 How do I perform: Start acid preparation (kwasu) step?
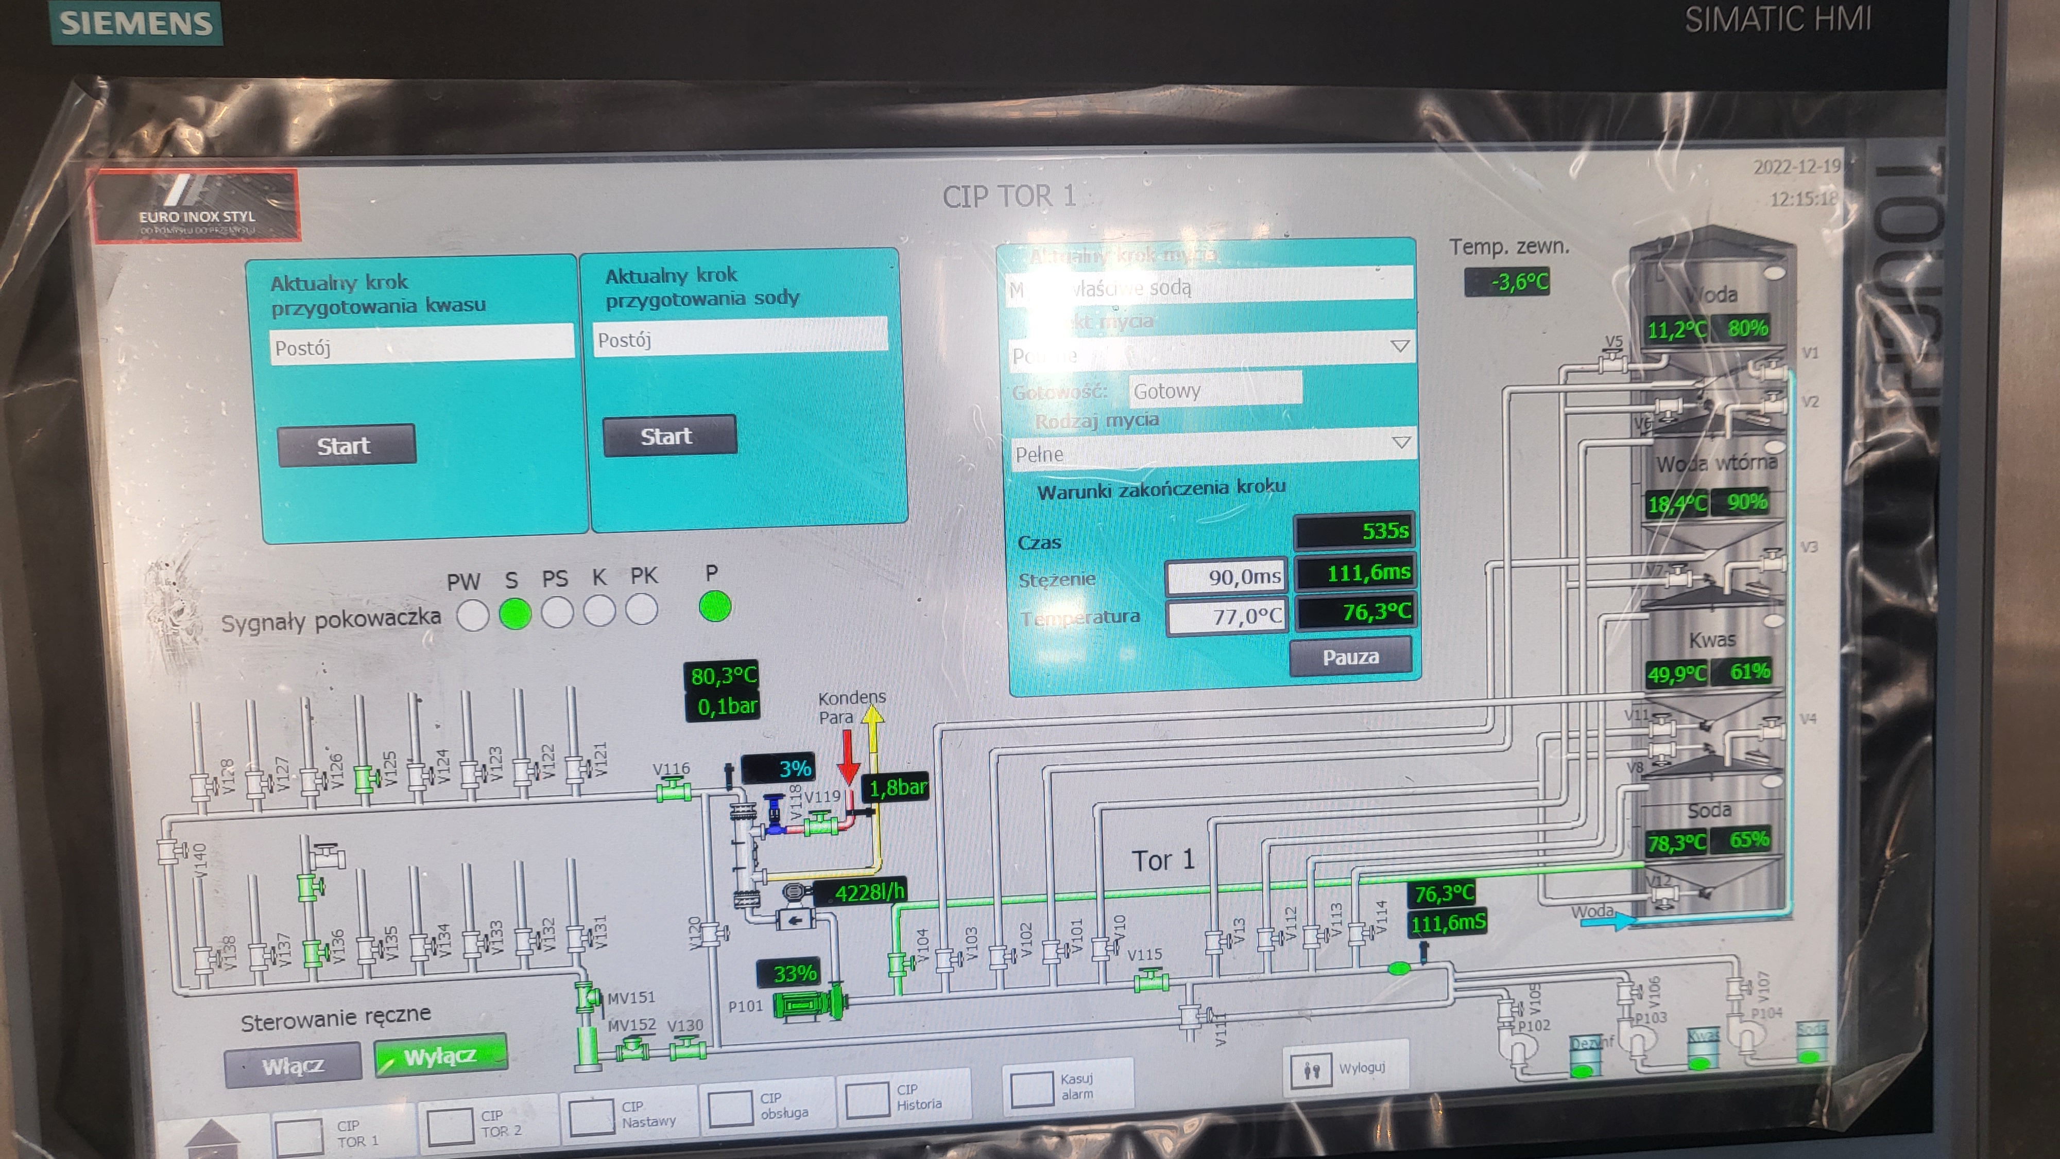point(346,445)
